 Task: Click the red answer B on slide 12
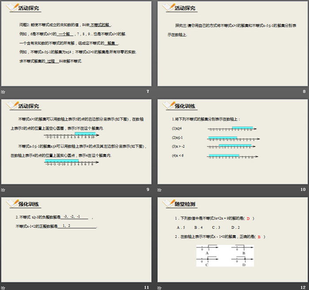click(259, 237)
